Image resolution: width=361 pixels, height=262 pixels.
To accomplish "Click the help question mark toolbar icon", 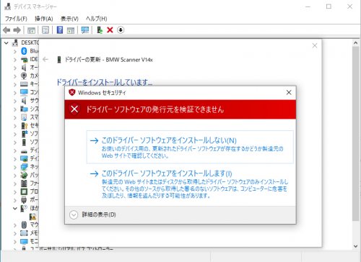I will [60, 30].
